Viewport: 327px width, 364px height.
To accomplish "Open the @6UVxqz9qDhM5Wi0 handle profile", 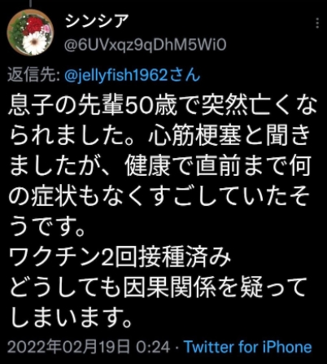I will tap(145, 45).
